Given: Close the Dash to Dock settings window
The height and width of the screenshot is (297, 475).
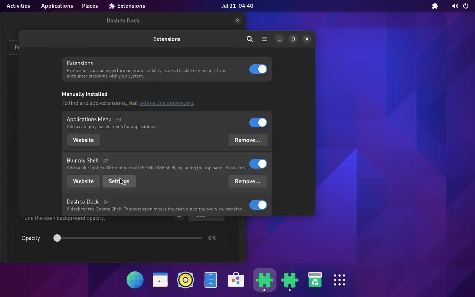Looking at the screenshot, I should [x=237, y=20].
